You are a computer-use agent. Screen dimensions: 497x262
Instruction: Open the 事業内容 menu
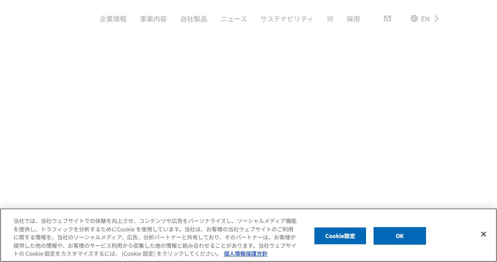[x=153, y=19]
